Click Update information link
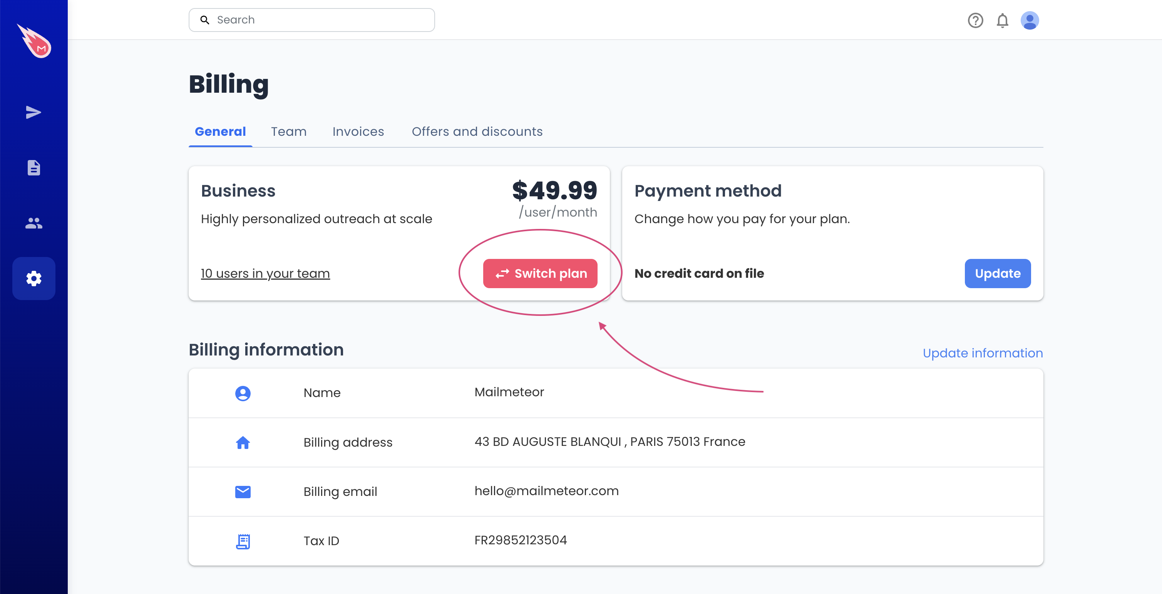Viewport: 1162px width, 594px height. (983, 352)
